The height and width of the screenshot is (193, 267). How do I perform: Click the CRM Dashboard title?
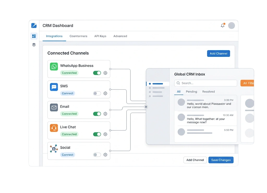click(58, 26)
